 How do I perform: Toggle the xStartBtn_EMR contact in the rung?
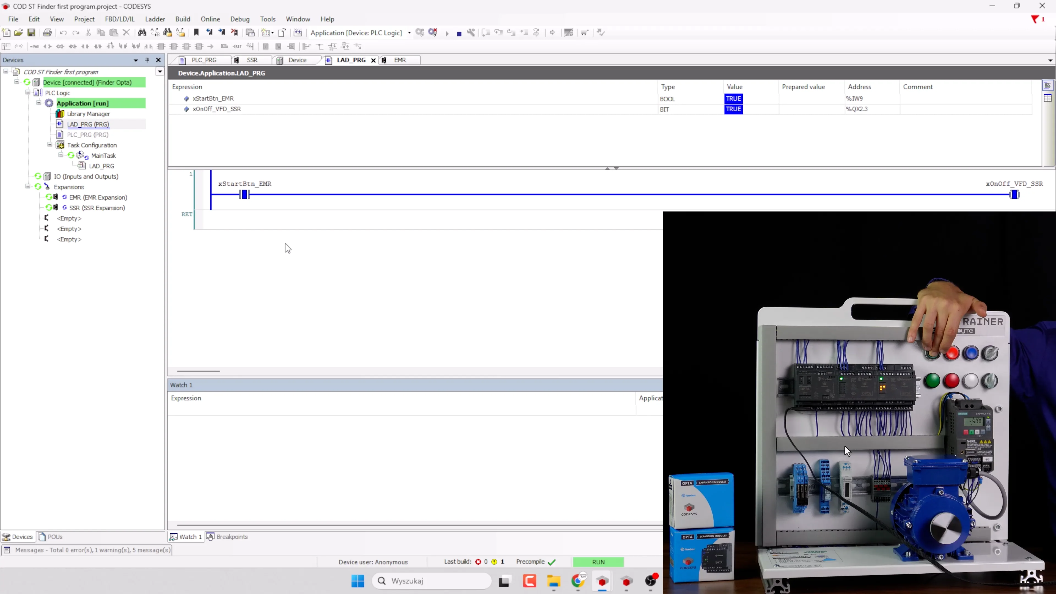[x=244, y=195]
